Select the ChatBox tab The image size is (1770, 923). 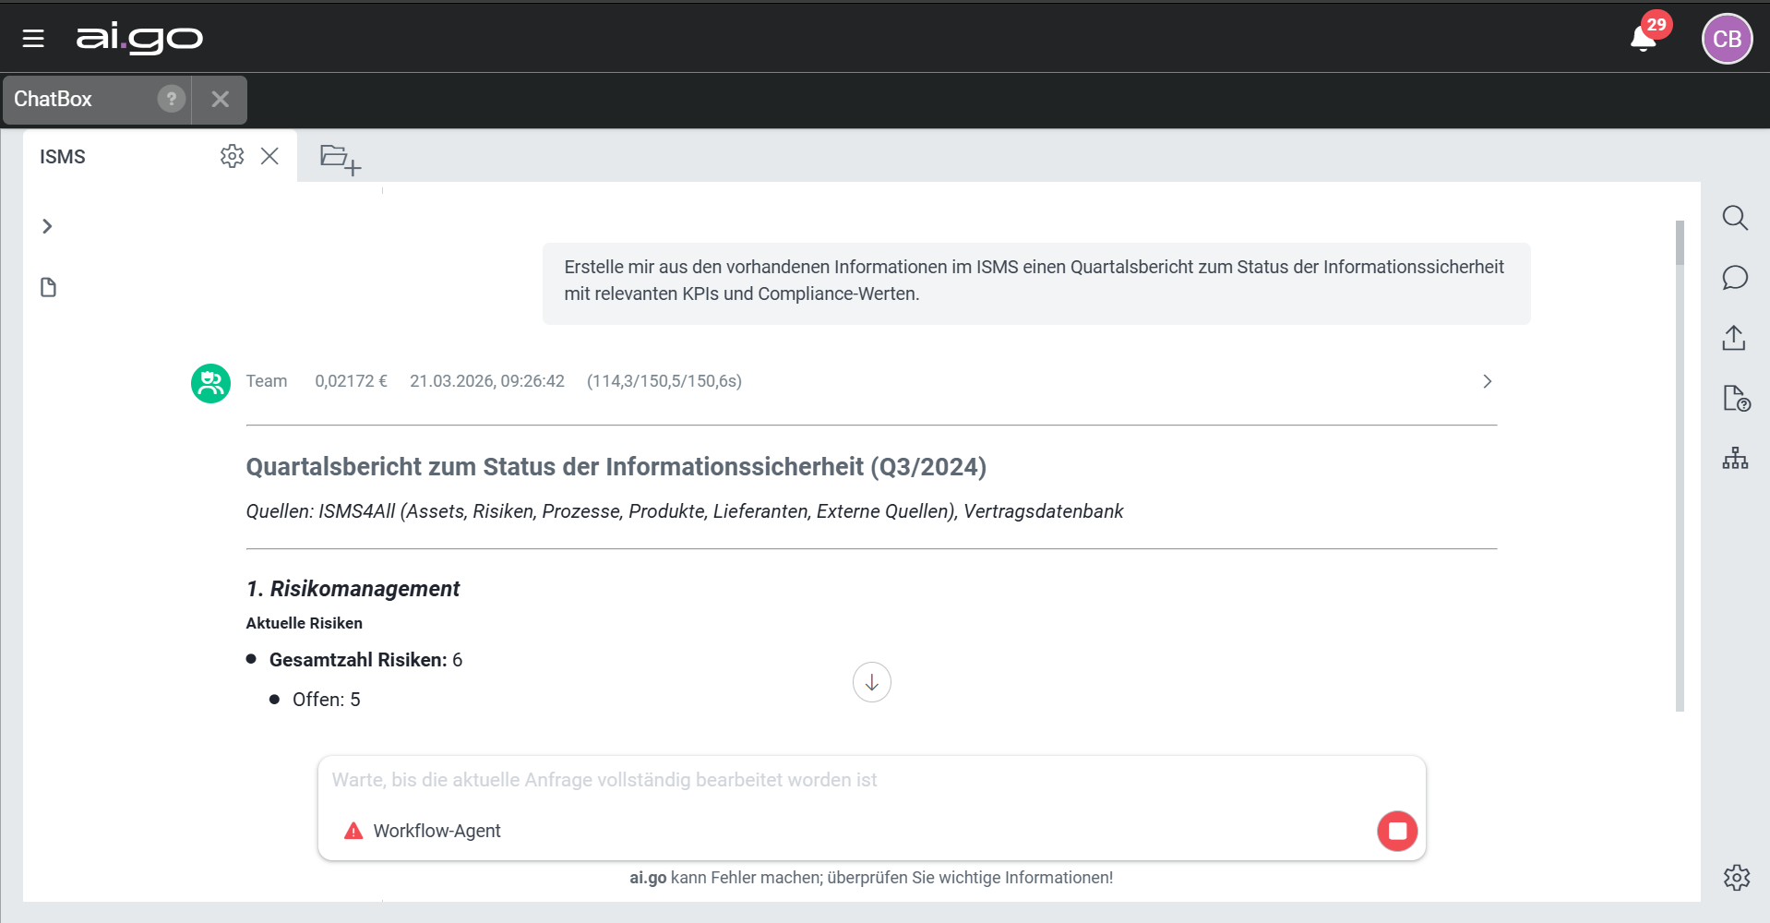pos(54,99)
